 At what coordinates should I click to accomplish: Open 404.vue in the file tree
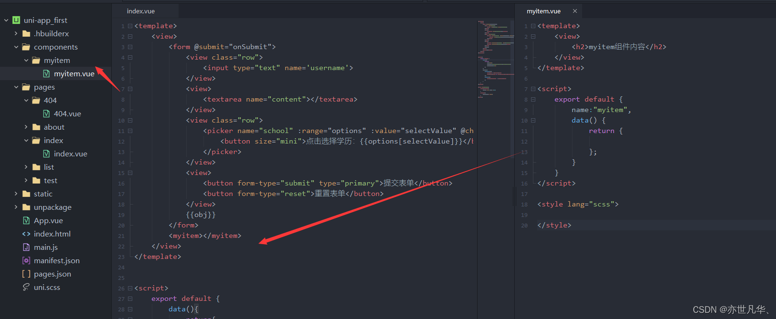67,113
